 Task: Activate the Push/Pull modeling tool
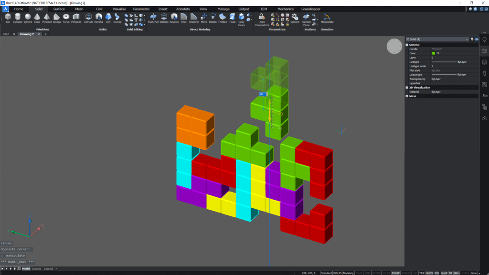click(153, 18)
